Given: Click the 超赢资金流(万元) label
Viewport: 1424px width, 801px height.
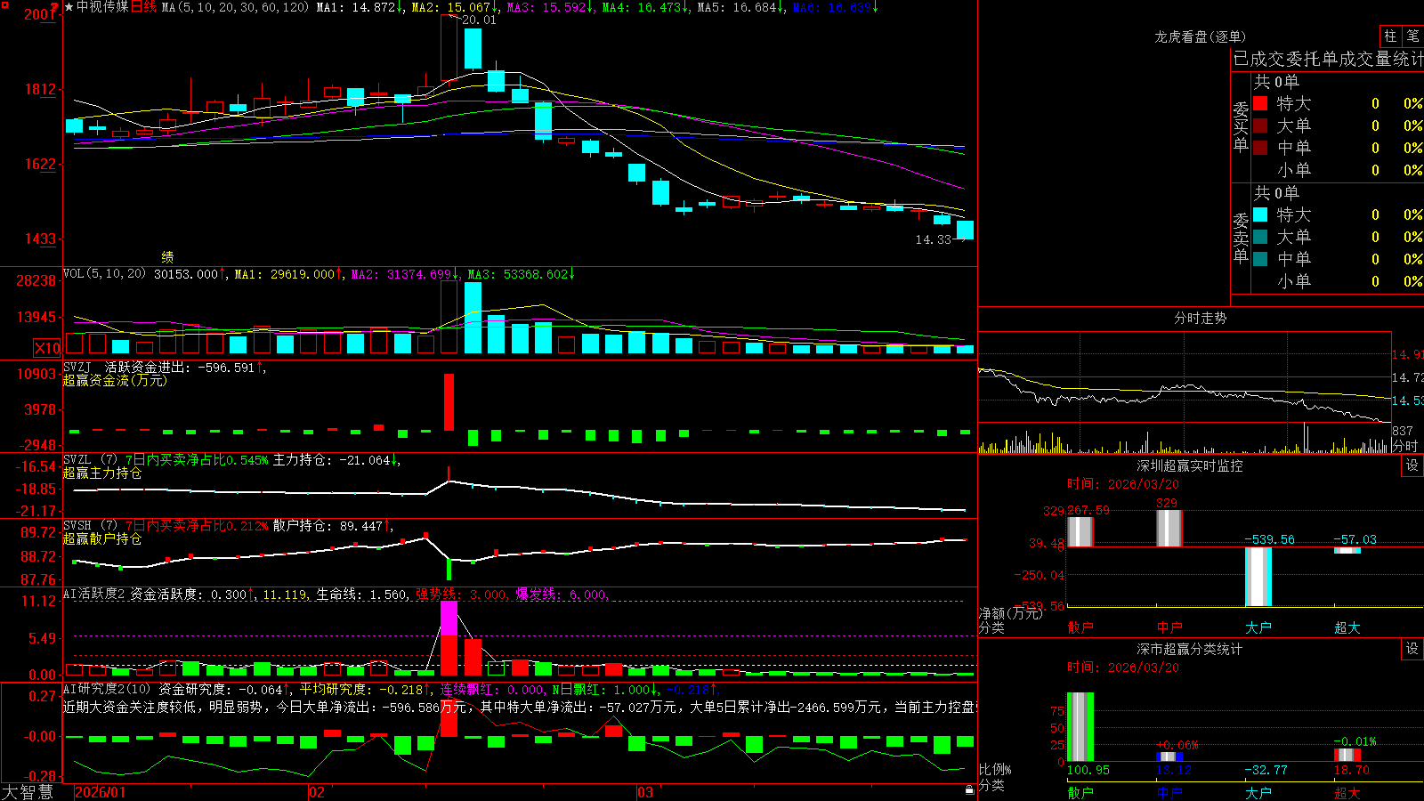Looking at the screenshot, I should [115, 380].
